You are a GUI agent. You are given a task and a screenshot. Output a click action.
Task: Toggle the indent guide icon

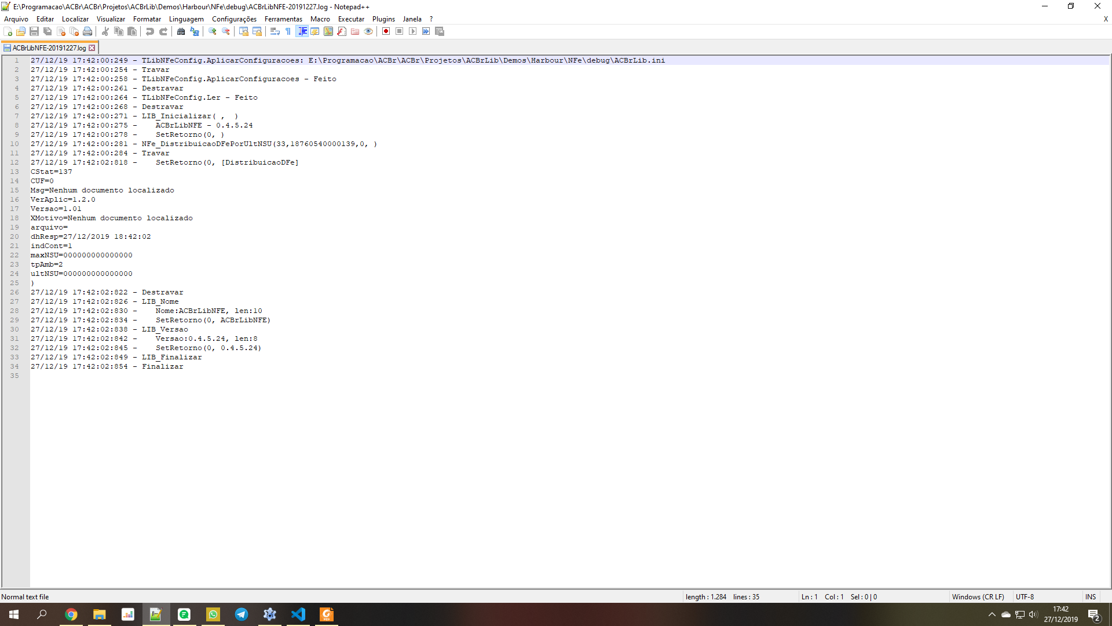[302, 31]
